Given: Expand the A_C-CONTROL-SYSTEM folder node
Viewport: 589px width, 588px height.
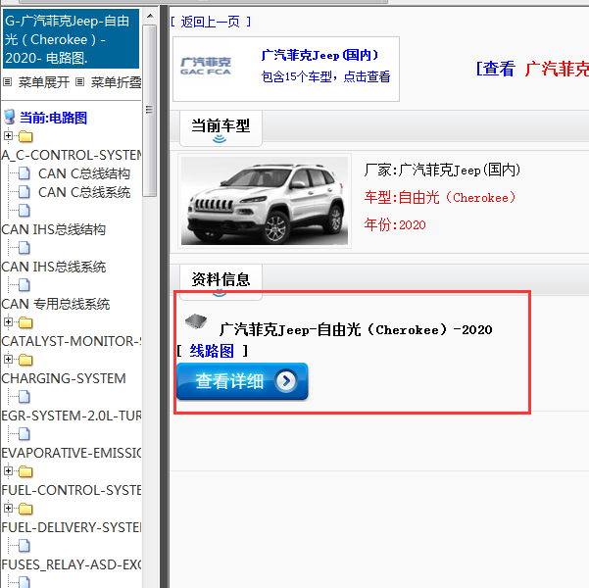Looking at the screenshot, I should tap(8, 135).
